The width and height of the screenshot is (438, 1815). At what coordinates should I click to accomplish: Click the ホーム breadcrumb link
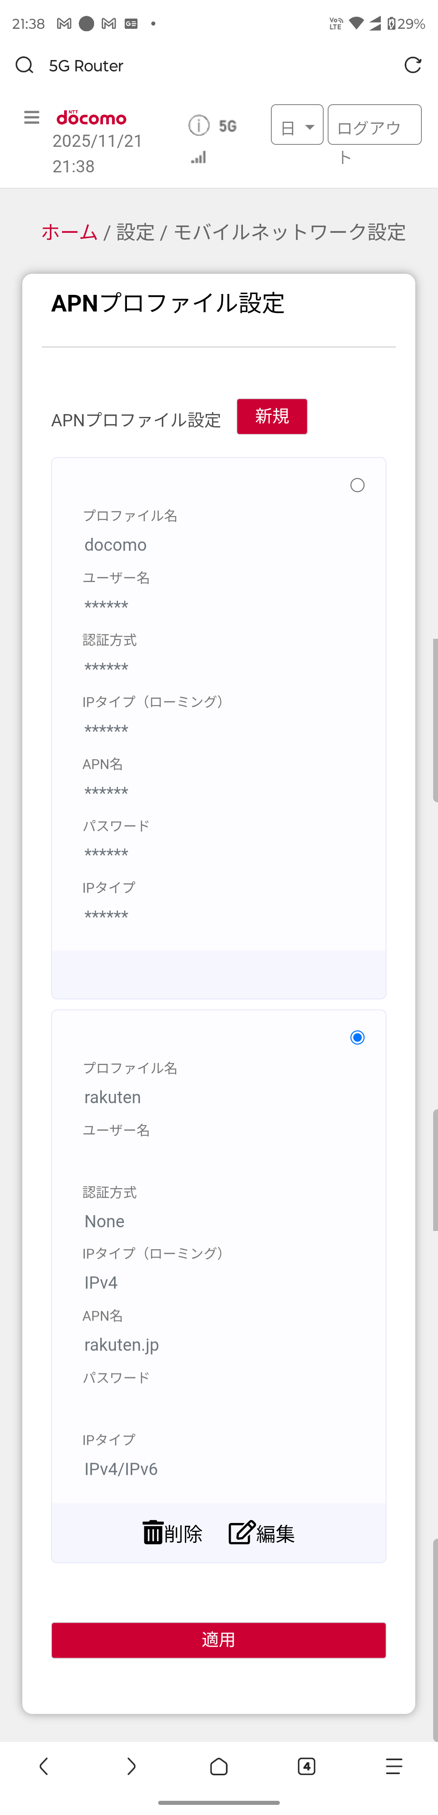click(x=69, y=232)
